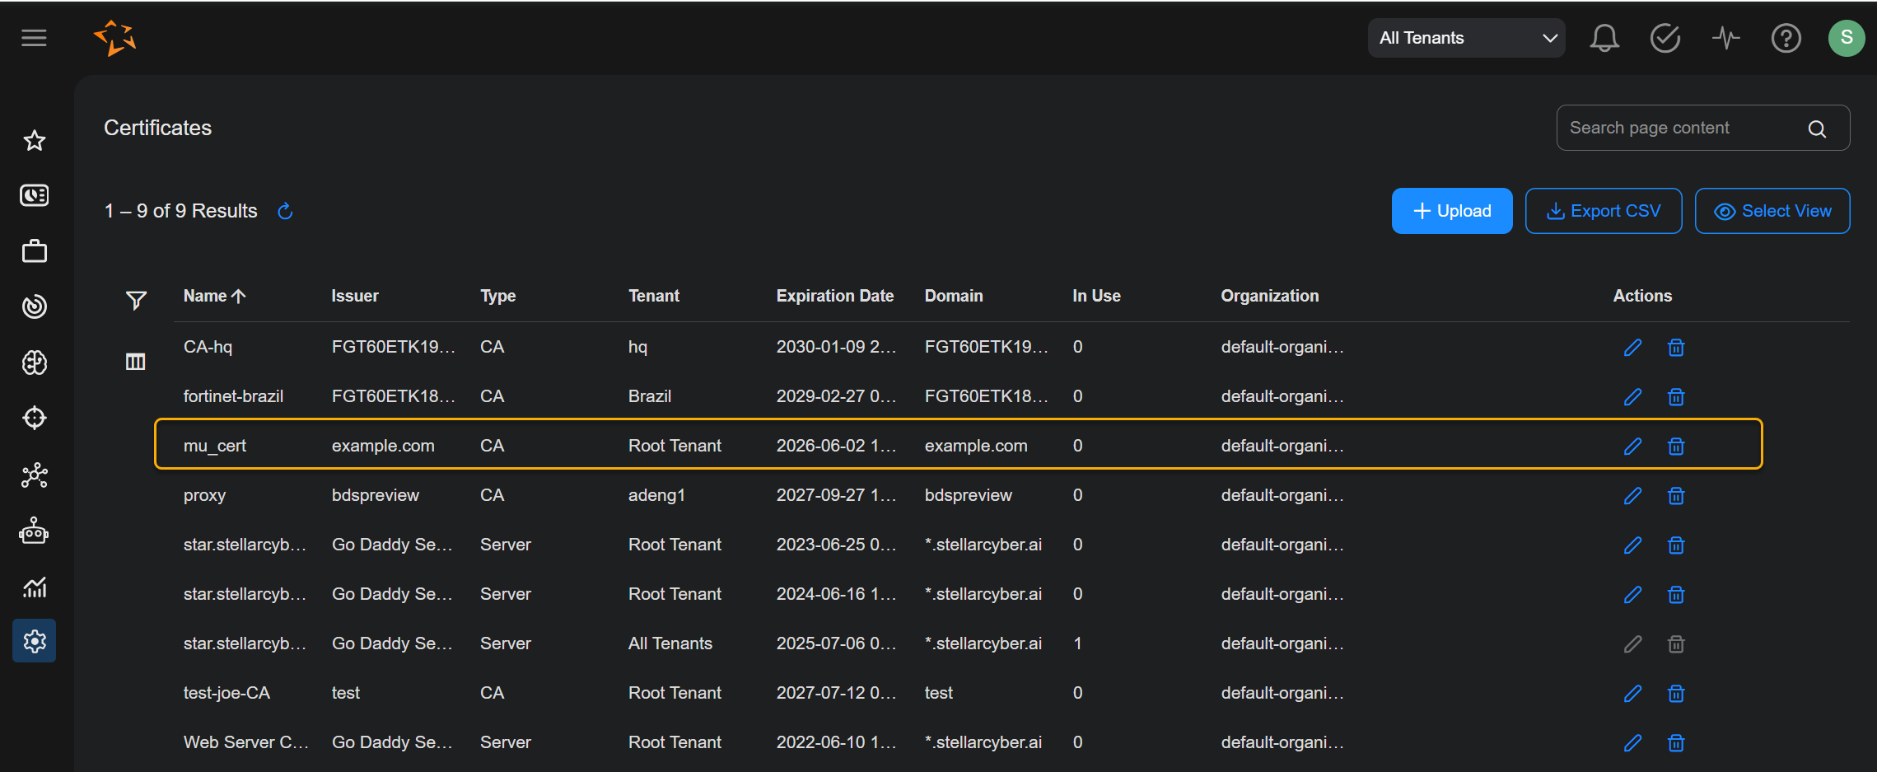Open the navigation hamburger menu

coord(34,37)
